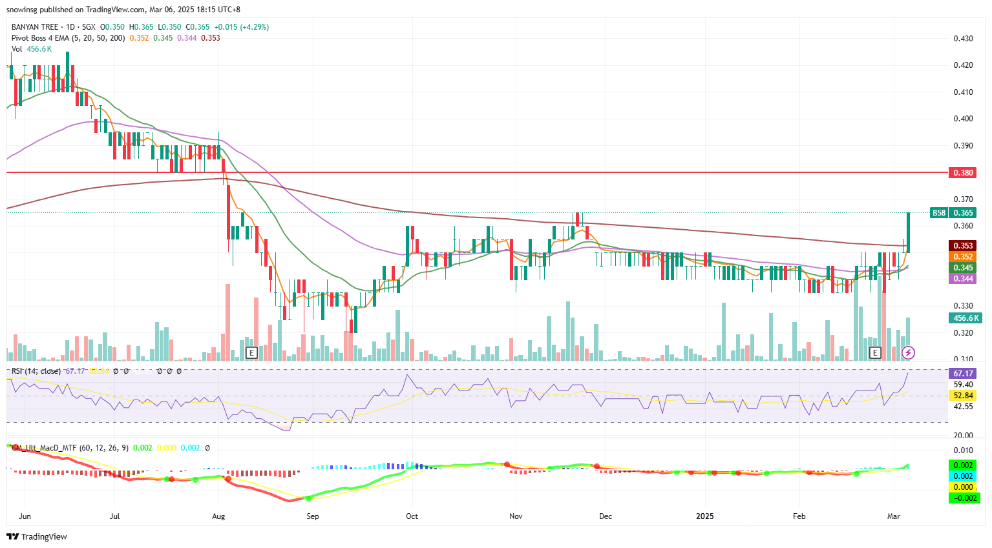Click the 42.55 RSI scale label
Viewport: 992px width, 548px height.
point(963,406)
